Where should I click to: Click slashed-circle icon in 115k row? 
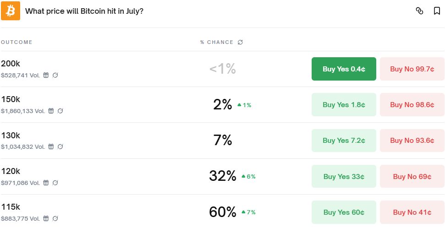pos(55,218)
